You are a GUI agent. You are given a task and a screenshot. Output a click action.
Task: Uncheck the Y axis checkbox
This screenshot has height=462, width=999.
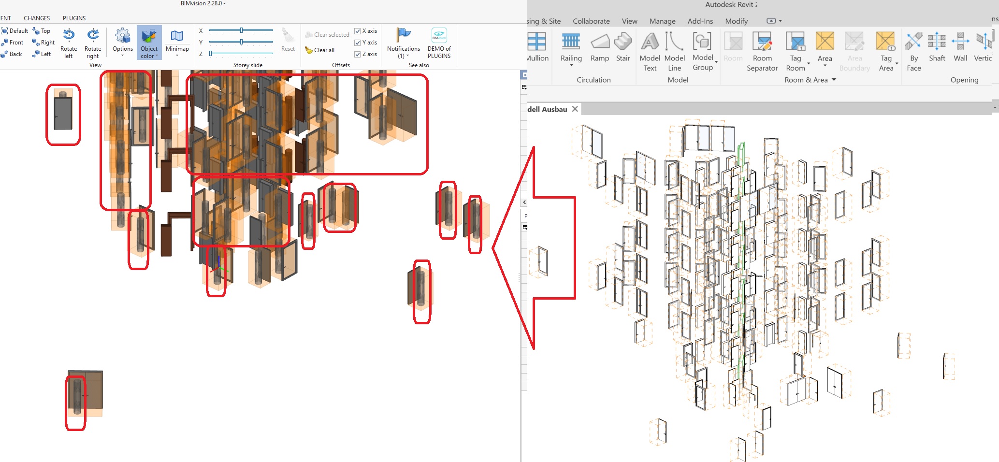(357, 43)
